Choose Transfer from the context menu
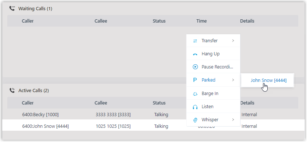Screen dimensions: 307x142 (213, 41)
